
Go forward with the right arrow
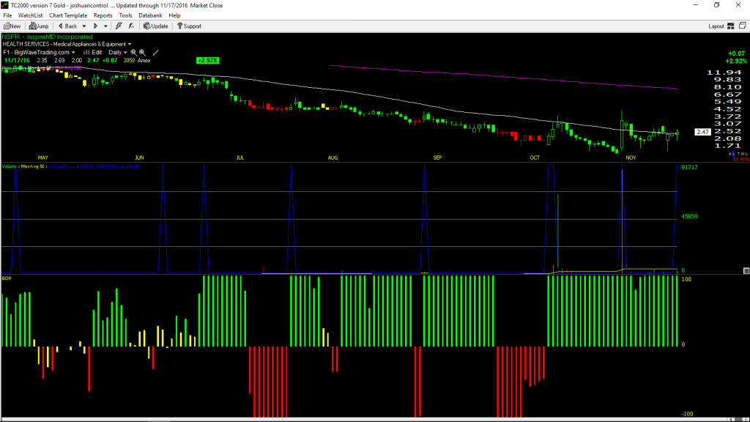(96, 26)
